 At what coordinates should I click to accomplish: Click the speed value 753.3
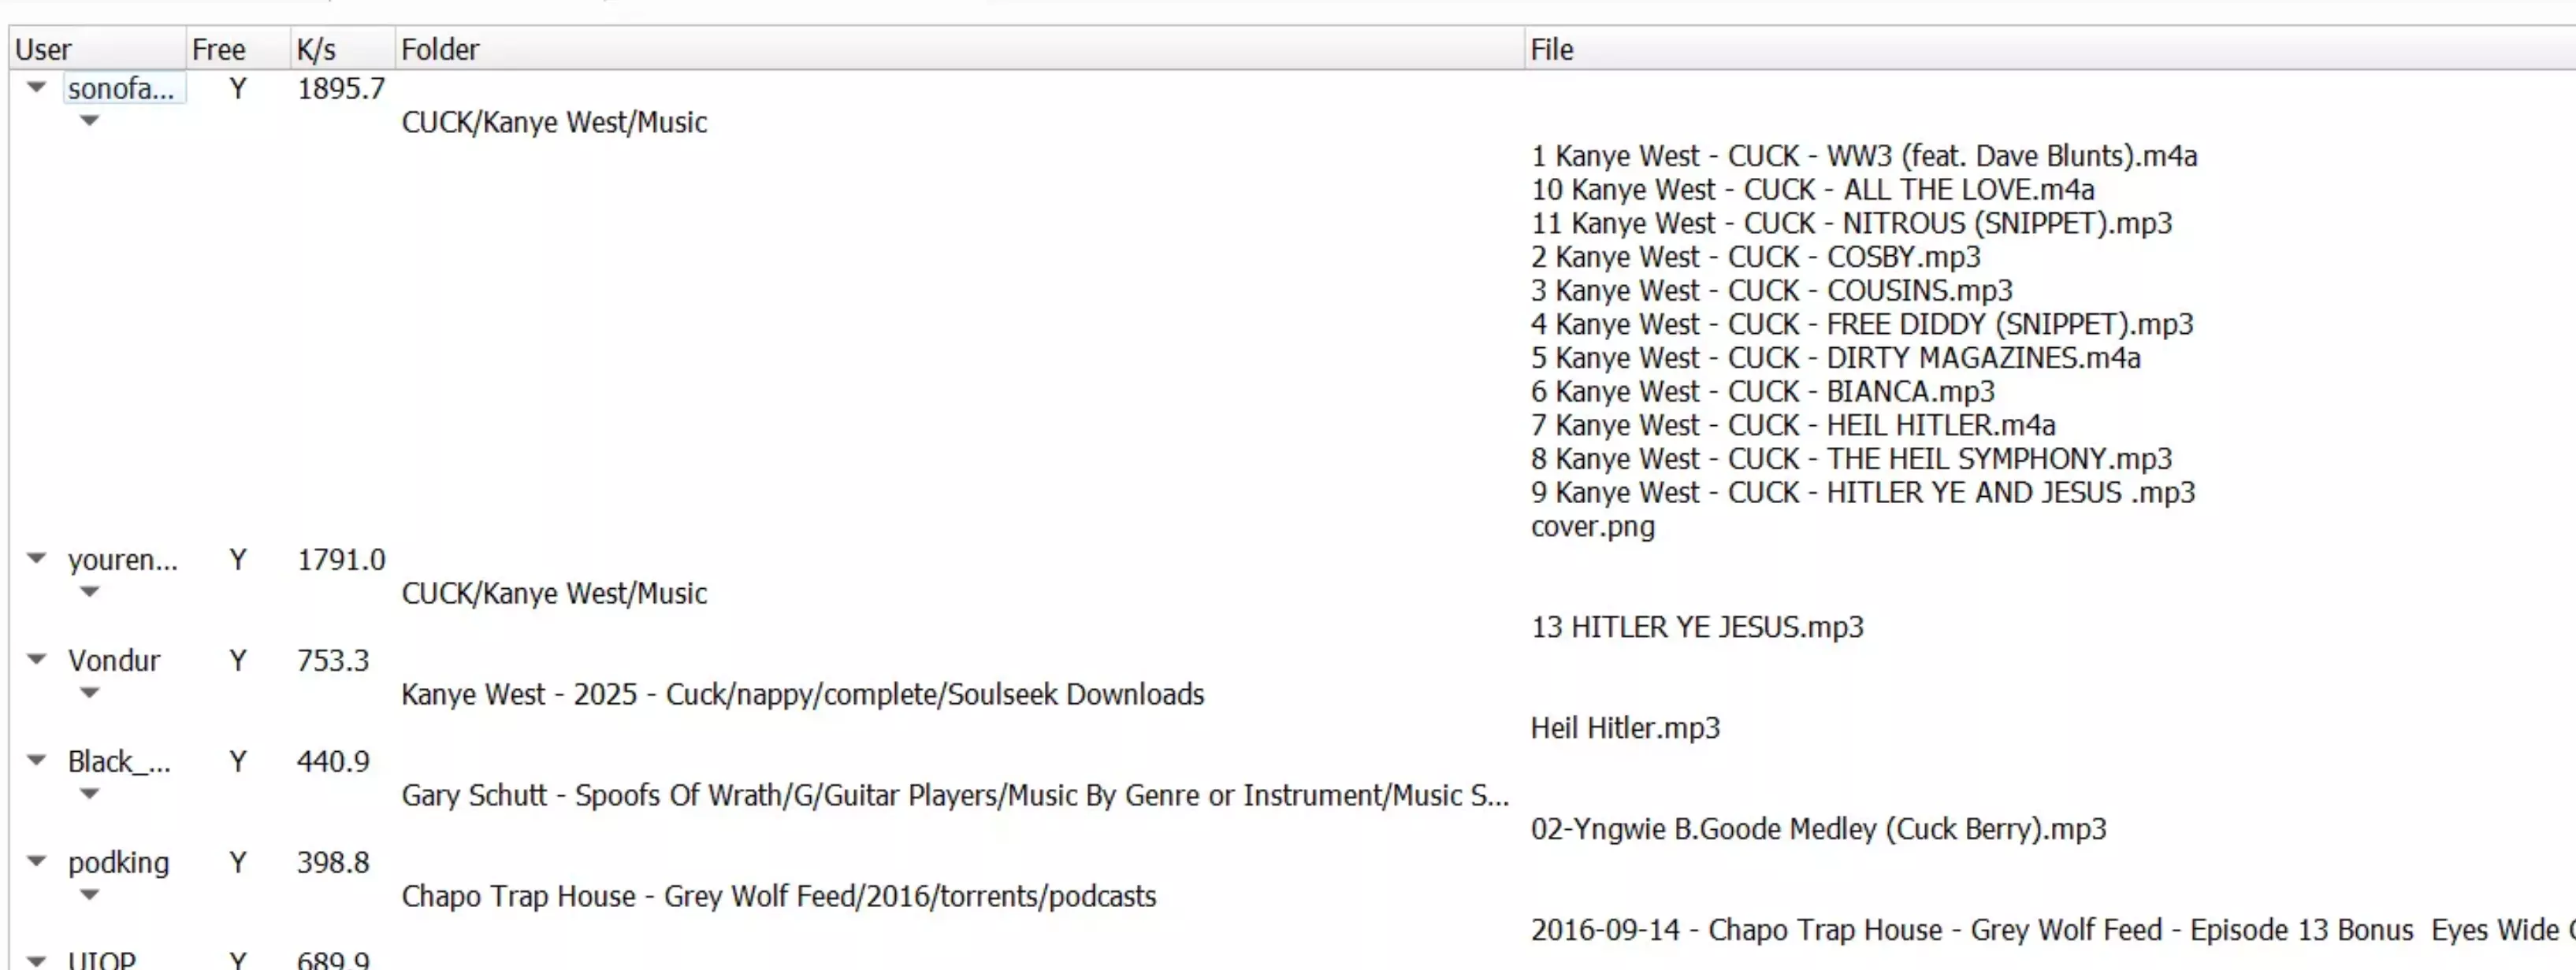pos(333,661)
